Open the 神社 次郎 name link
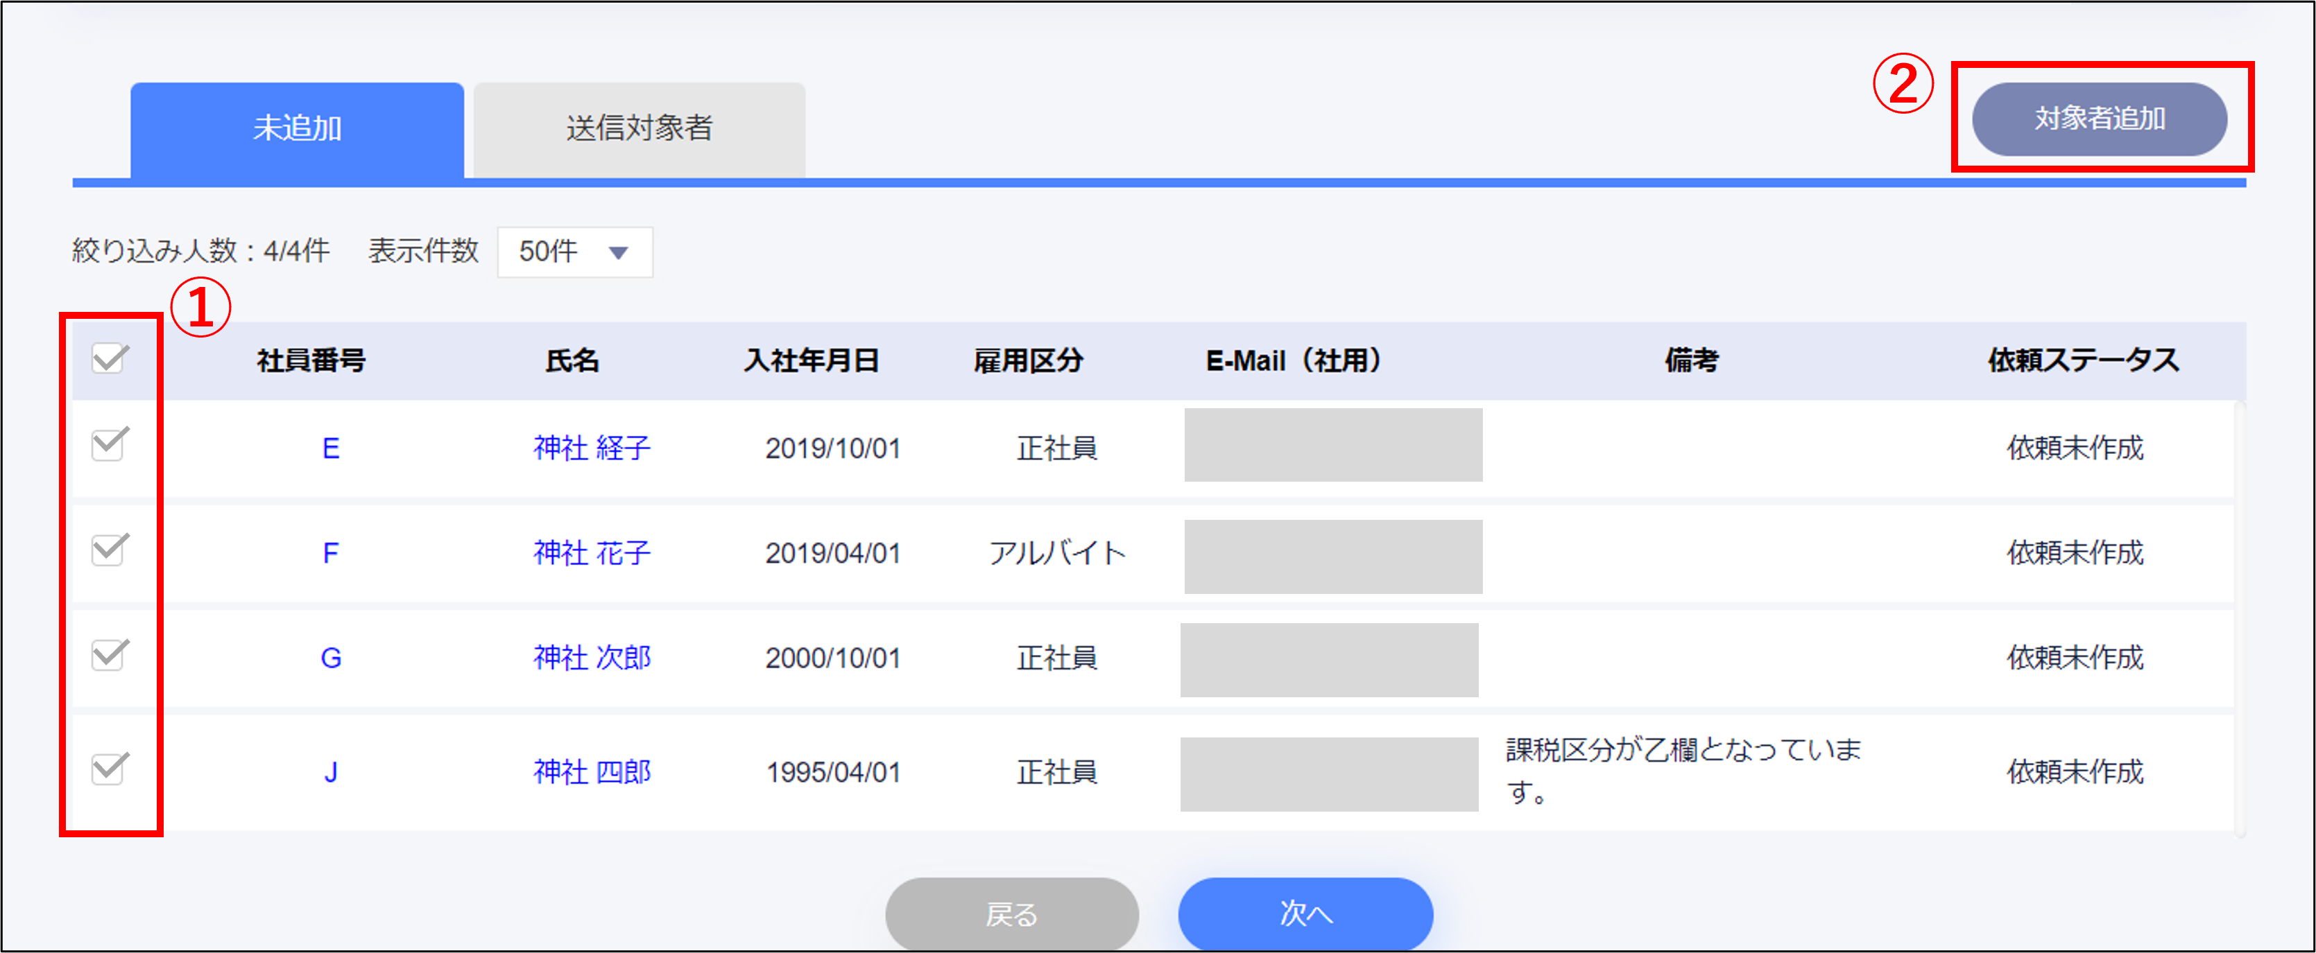This screenshot has width=2316, height=953. (x=592, y=658)
